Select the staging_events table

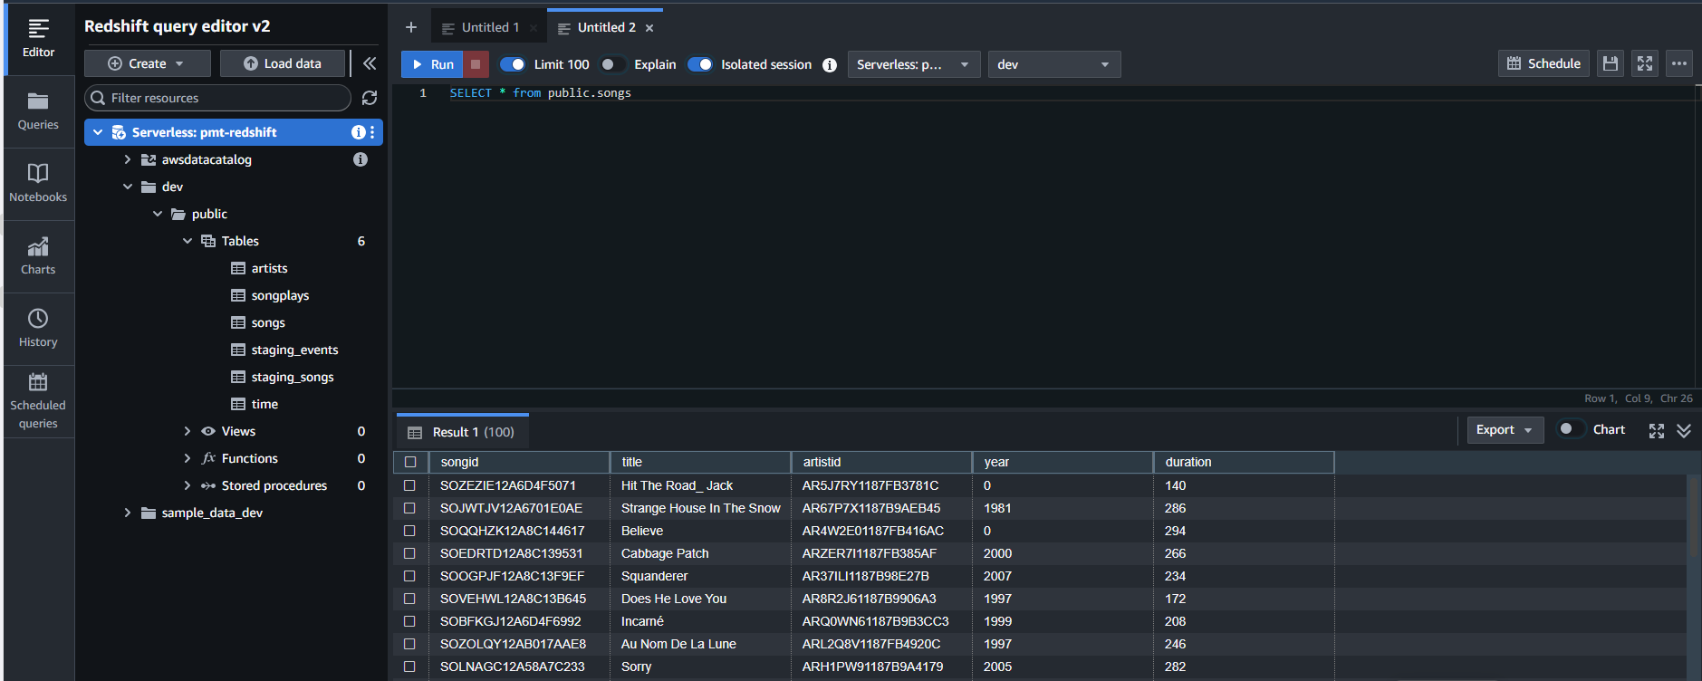click(x=294, y=350)
